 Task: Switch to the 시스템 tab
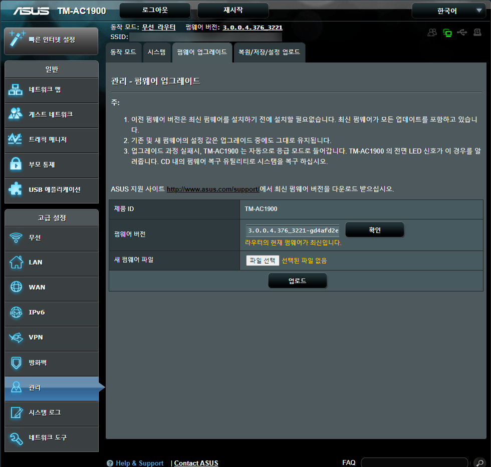(156, 52)
